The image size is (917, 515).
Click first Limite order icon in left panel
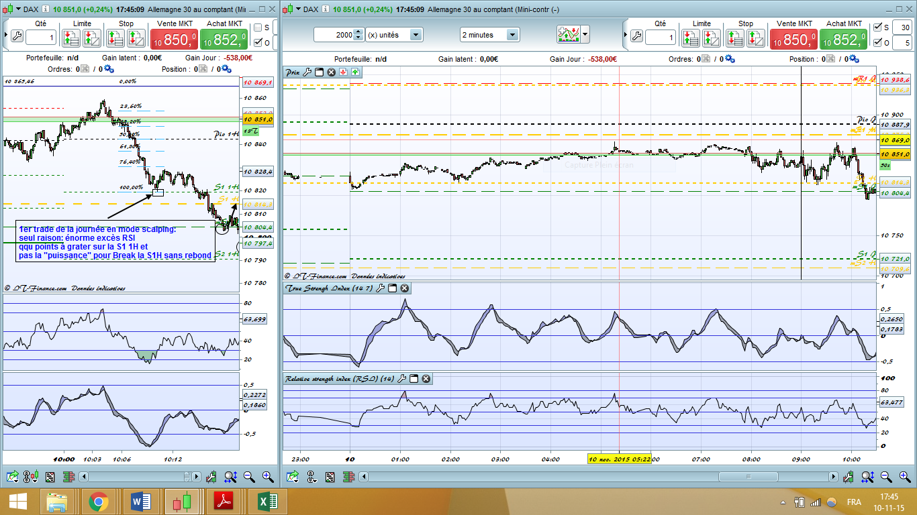(x=72, y=39)
